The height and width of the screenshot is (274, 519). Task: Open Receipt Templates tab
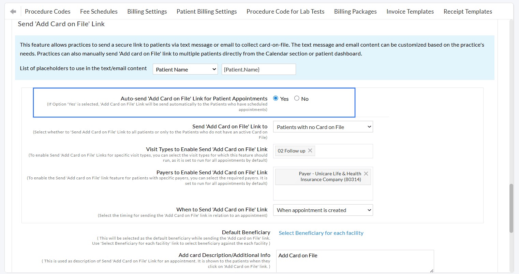468,12
